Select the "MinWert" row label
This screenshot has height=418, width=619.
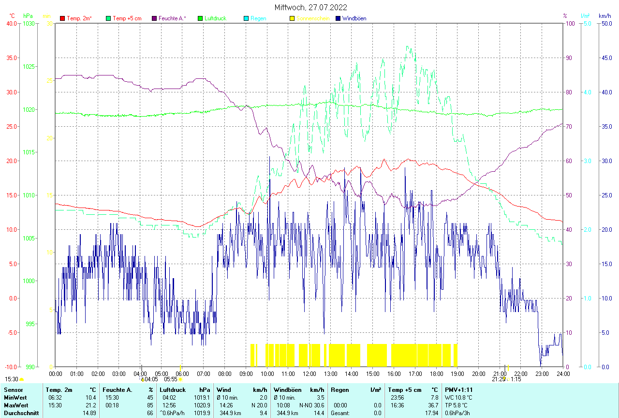click(15, 397)
